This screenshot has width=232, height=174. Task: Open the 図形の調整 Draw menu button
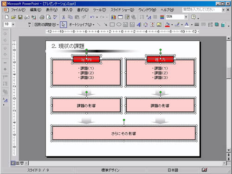[46, 25]
